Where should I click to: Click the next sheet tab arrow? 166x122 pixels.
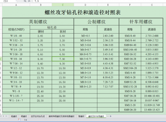(3, 116)
